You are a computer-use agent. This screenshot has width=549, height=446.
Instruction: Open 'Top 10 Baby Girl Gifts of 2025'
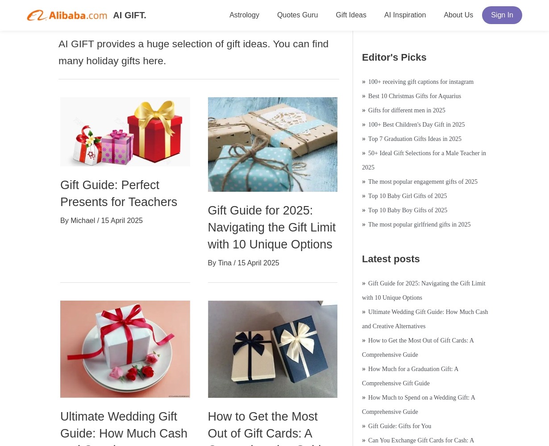[408, 196]
